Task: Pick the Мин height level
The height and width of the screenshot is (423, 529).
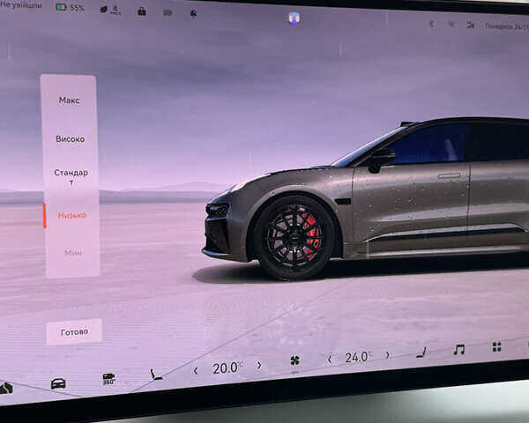Action: (x=73, y=253)
